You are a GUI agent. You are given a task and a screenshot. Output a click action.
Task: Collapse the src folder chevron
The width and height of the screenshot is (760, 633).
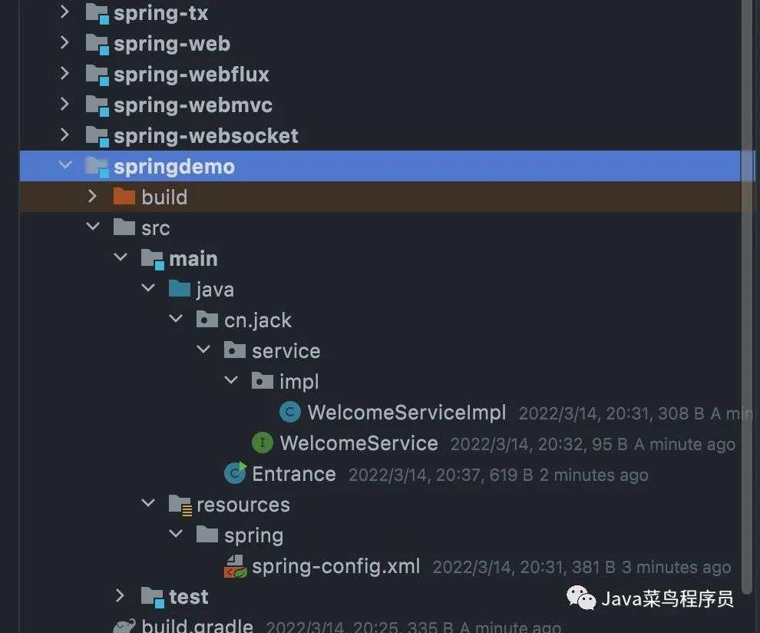pyautogui.click(x=93, y=227)
